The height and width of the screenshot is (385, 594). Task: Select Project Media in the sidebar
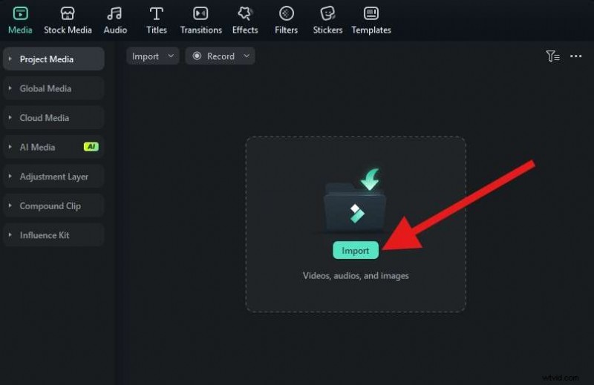(46, 59)
